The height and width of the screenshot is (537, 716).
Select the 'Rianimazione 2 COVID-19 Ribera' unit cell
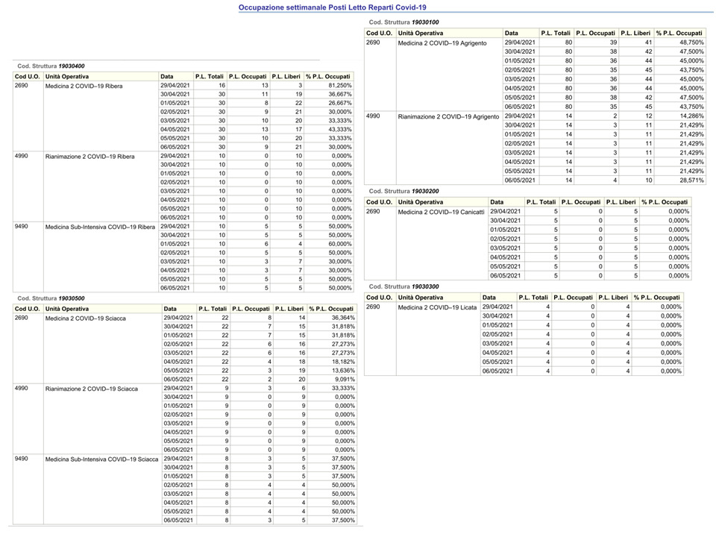[x=90, y=158]
